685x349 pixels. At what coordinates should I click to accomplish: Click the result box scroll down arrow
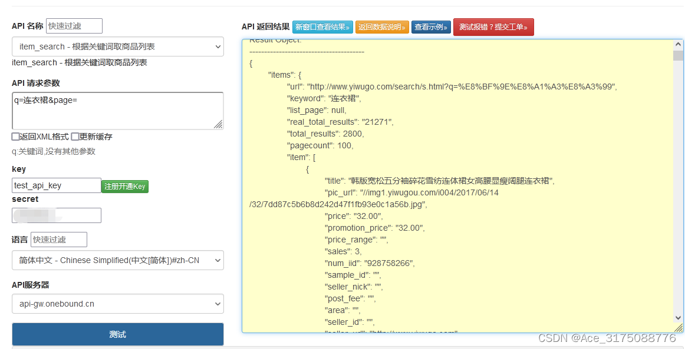(x=678, y=318)
